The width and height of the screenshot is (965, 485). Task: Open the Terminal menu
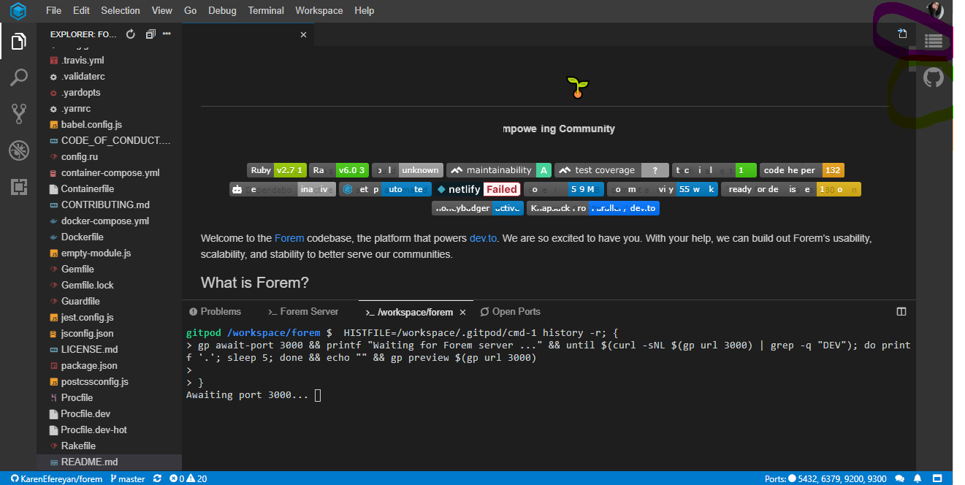click(x=266, y=10)
